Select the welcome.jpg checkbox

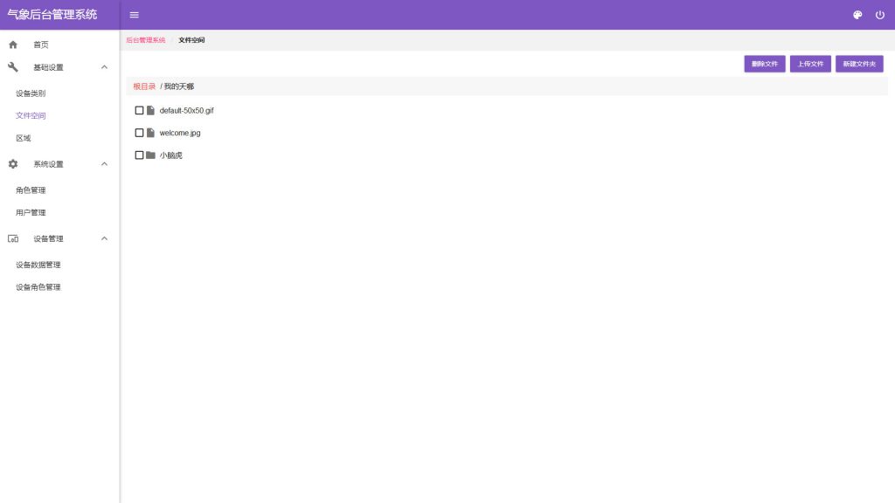(x=139, y=133)
